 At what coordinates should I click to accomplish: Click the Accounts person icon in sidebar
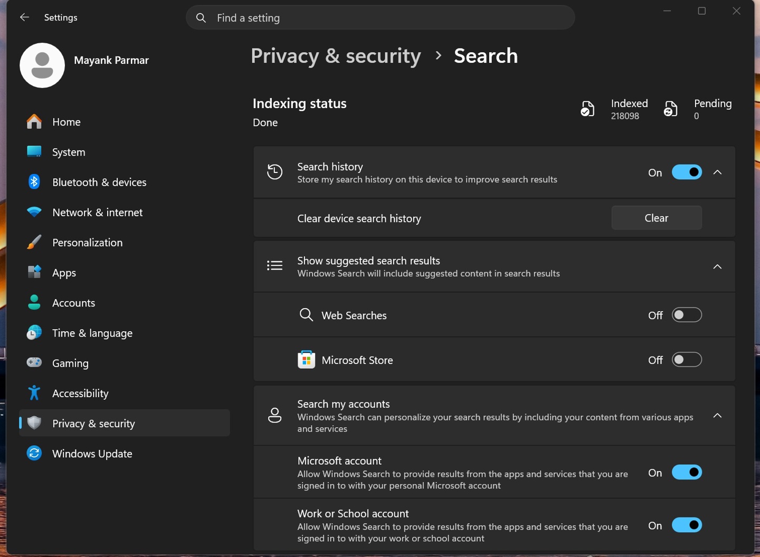click(x=34, y=302)
